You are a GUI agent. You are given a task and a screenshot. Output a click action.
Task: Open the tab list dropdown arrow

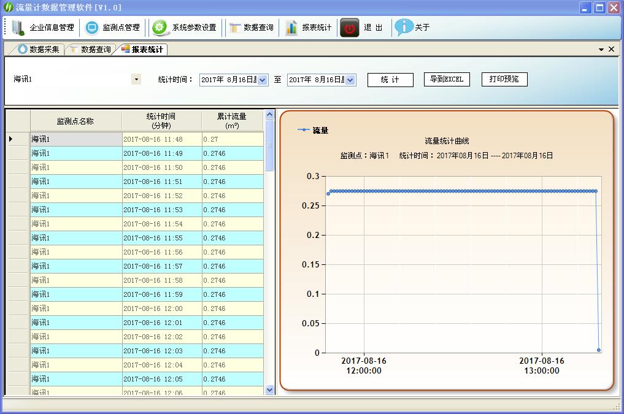[x=601, y=49]
